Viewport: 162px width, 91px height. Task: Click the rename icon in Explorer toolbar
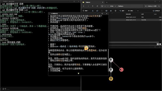(106, 11)
